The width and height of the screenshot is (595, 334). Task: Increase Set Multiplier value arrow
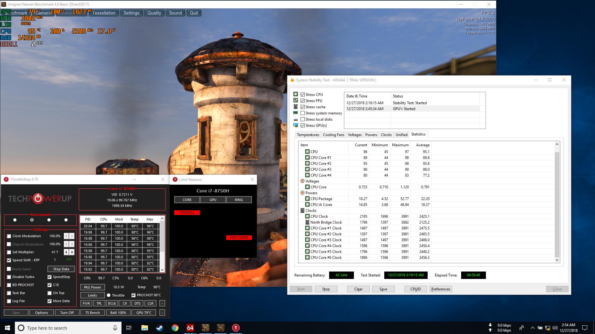[x=72, y=252]
